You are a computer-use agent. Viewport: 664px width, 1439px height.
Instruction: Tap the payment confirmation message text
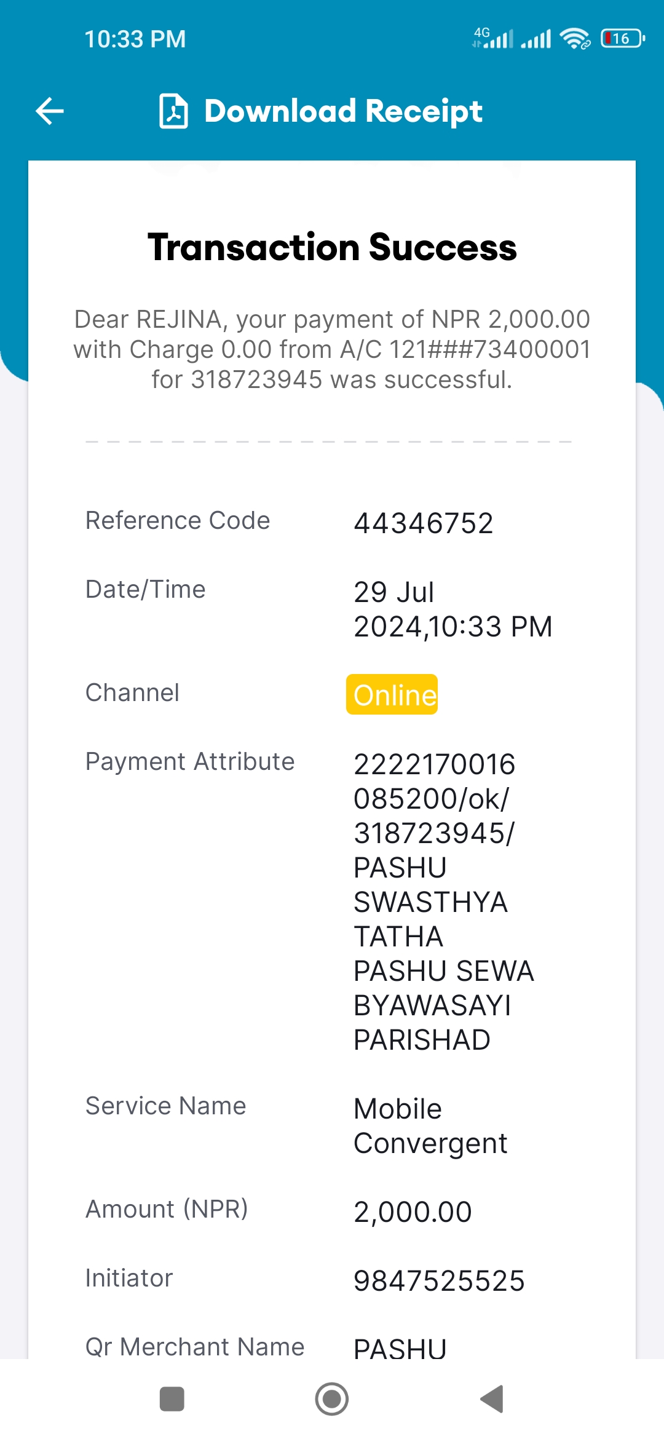coord(332,349)
